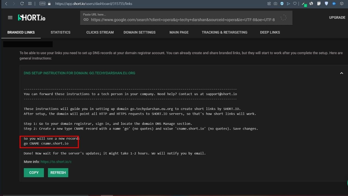Click the 'Done! Now wait for the server's updates' line
The image size is (348, 196).
(x=115, y=153)
